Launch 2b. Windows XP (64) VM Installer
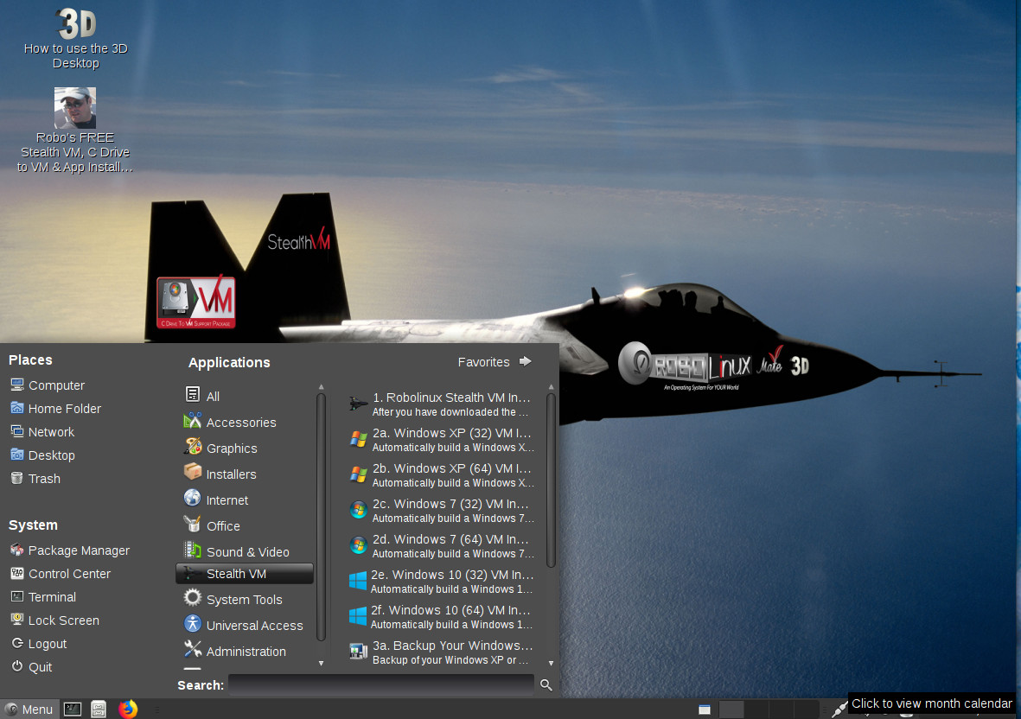 click(x=442, y=475)
